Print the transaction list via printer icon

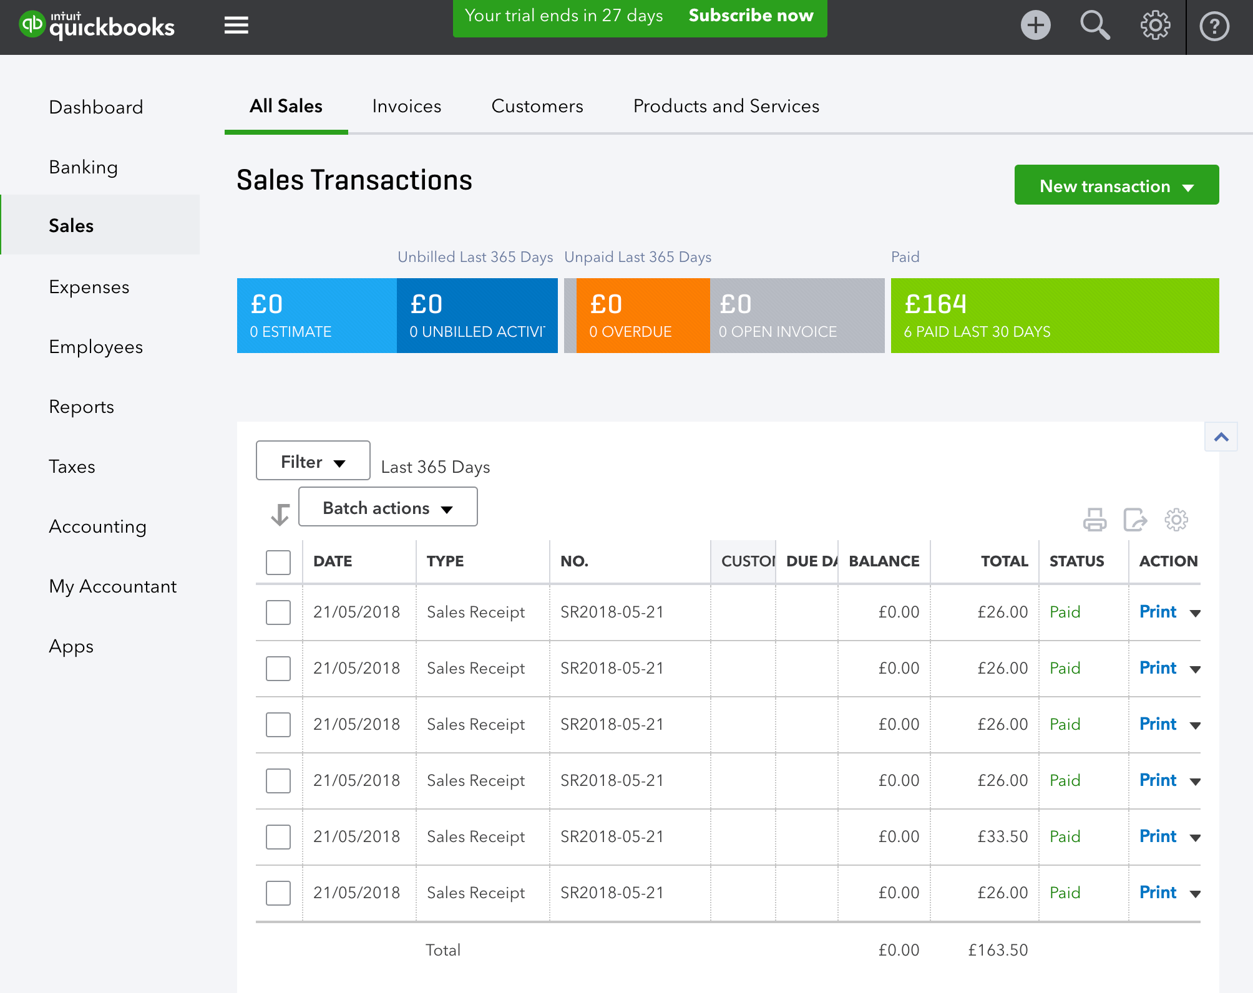1095,520
